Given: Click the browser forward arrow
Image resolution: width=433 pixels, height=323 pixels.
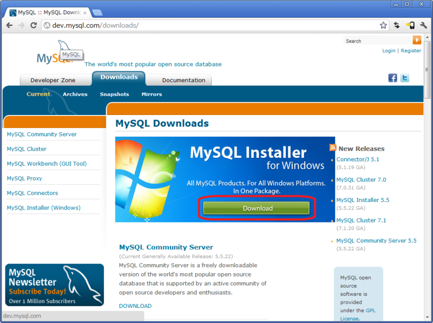Looking at the screenshot, I should coord(21,25).
